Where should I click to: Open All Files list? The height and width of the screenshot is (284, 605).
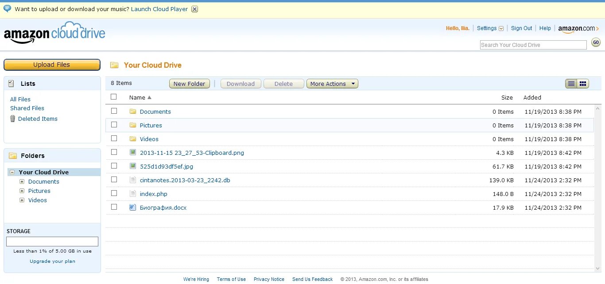click(x=20, y=99)
